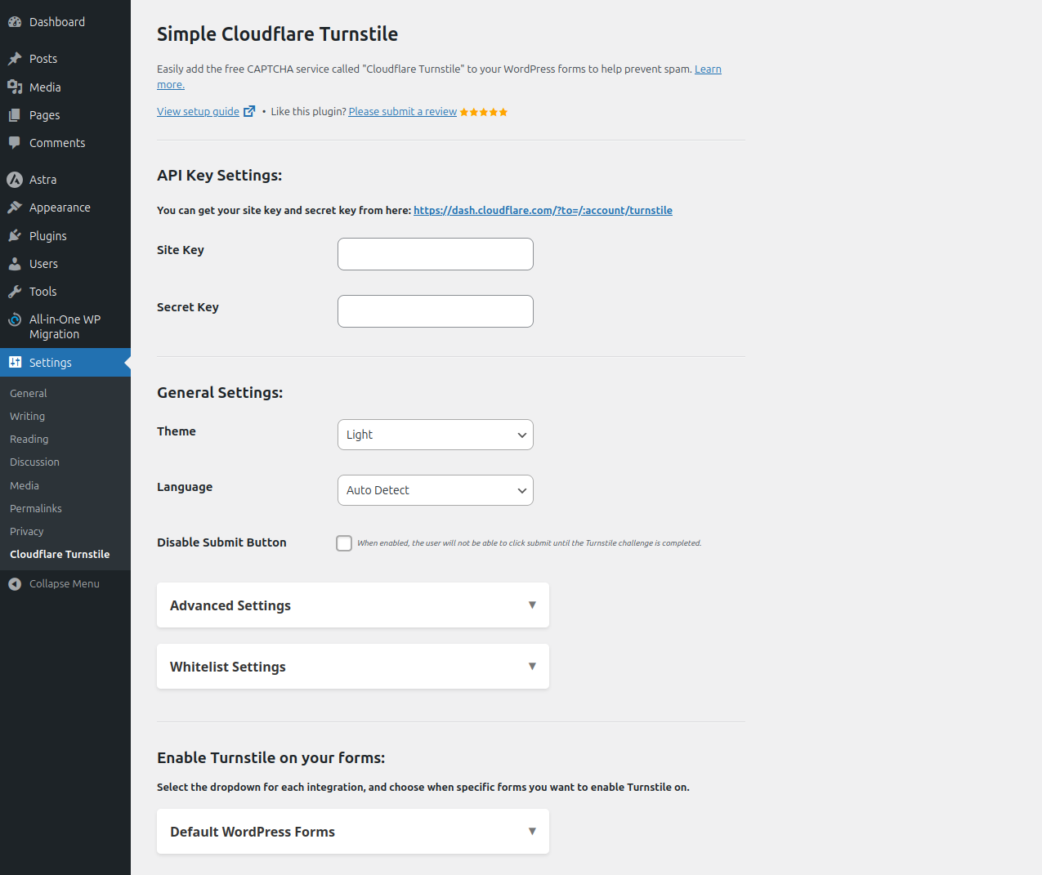Open the Comments menu label
This screenshot has height=875, width=1042.
tap(57, 143)
